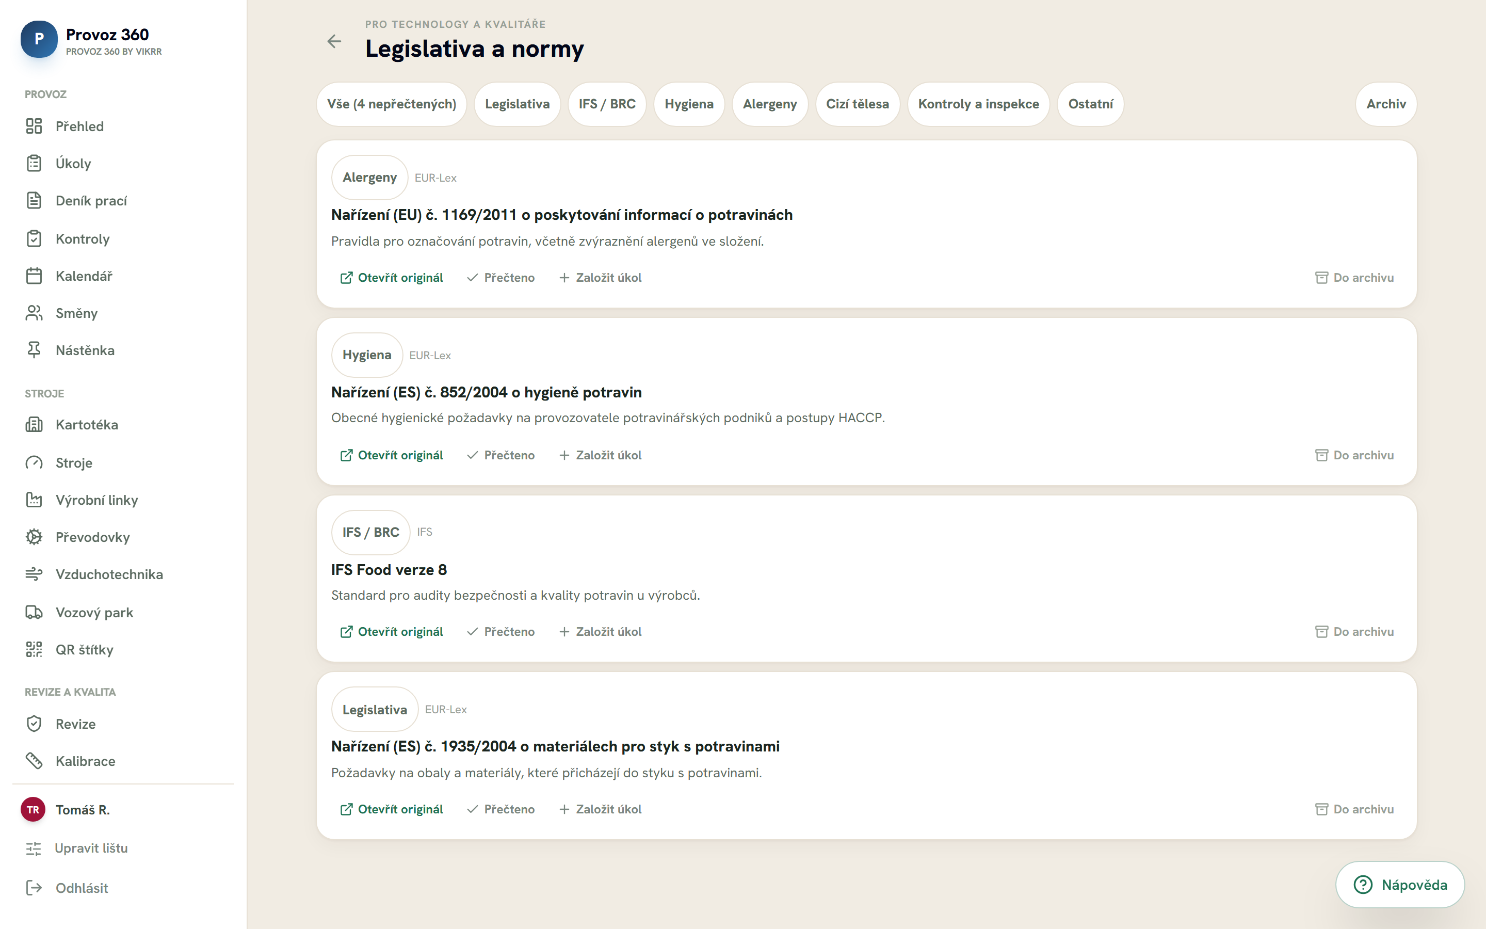
Task: Filter by Hygiena category
Action: tap(689, 104)
